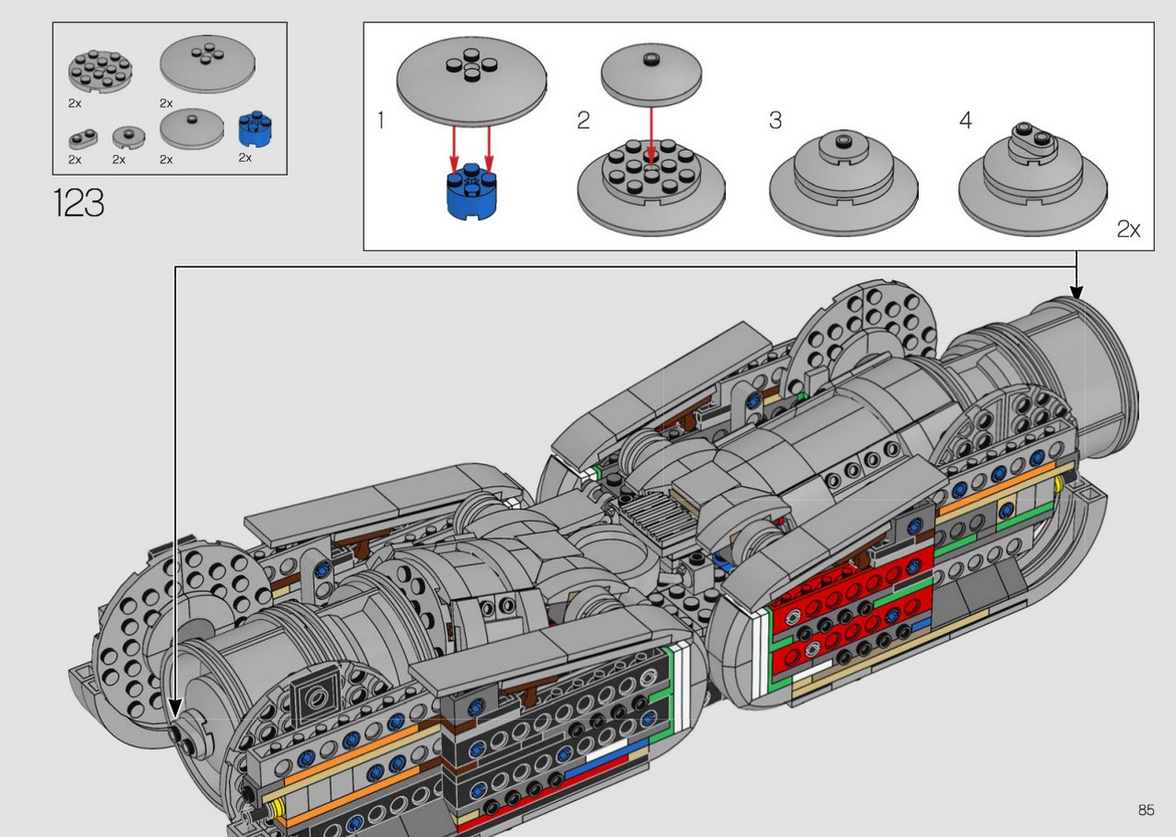
Task: Click the 2x quantity under the small oval plate
Action: click(x=74, y=160)
